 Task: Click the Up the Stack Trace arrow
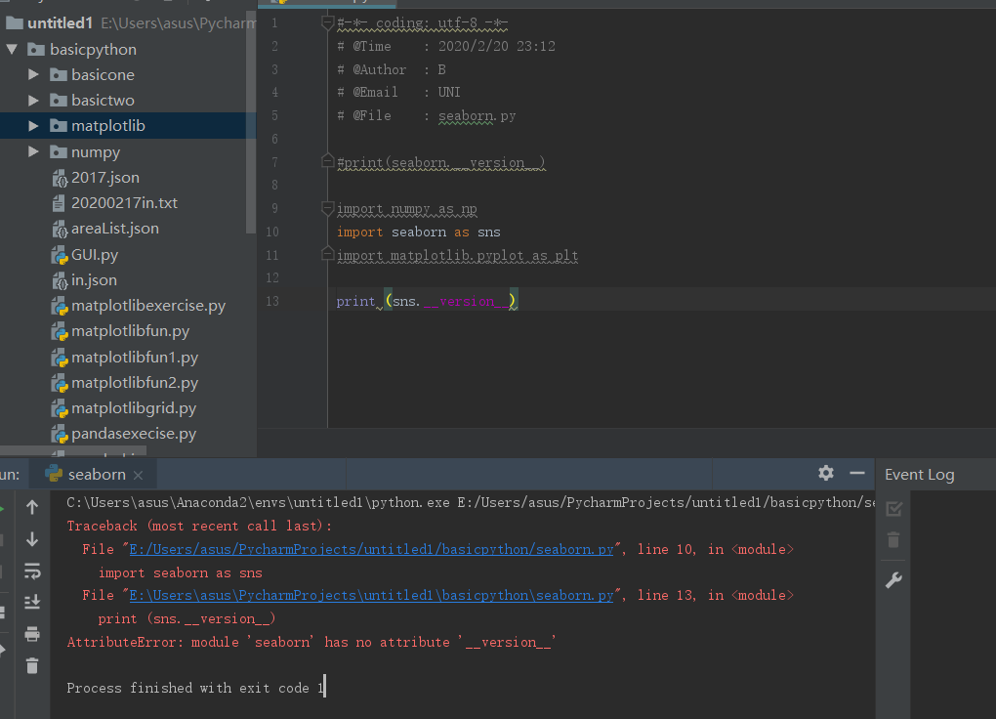pos(32,507)
